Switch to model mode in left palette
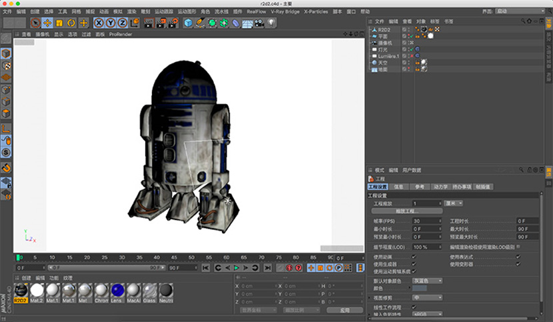553x322 pixels. pyautogui.click(x=6, y=53)
